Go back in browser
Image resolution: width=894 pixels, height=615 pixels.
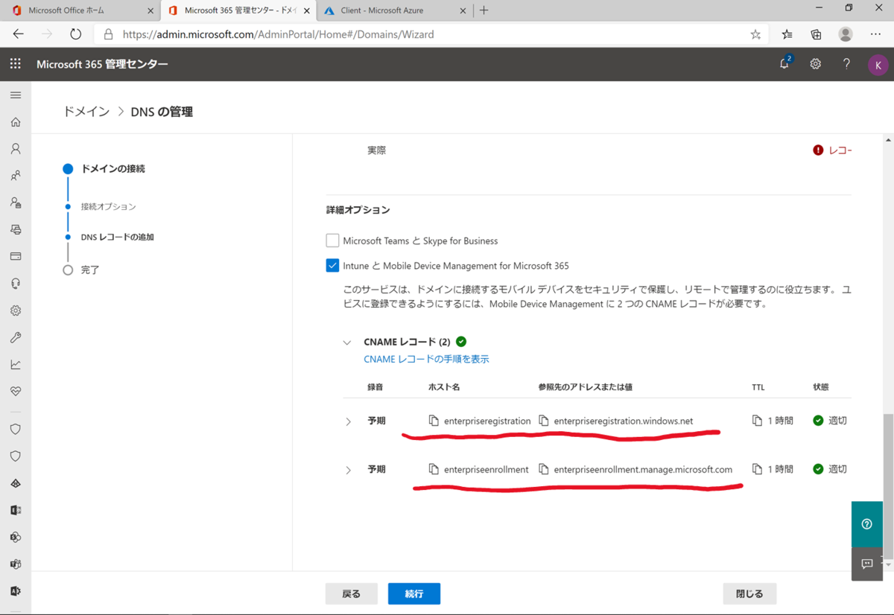[19, 34]
